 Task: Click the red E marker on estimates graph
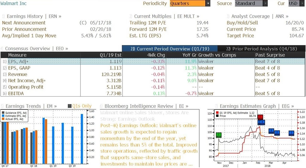coord(260,117)
